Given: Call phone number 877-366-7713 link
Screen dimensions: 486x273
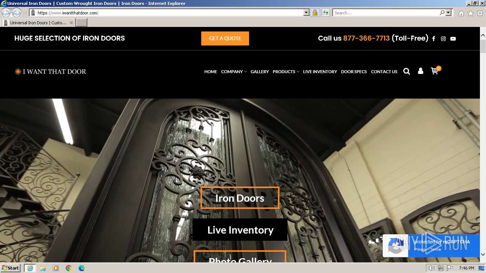Looking at the screenshot, I should point(366,38).
